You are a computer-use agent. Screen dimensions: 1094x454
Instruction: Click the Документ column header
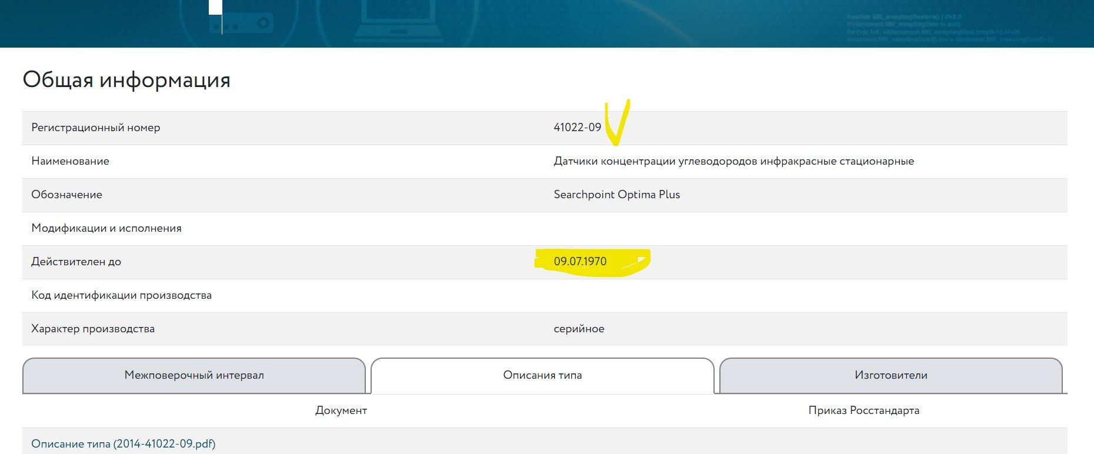point(341,410)
